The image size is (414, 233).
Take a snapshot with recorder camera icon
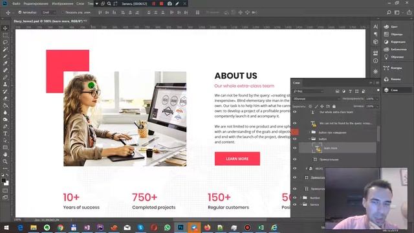[169, 4]
